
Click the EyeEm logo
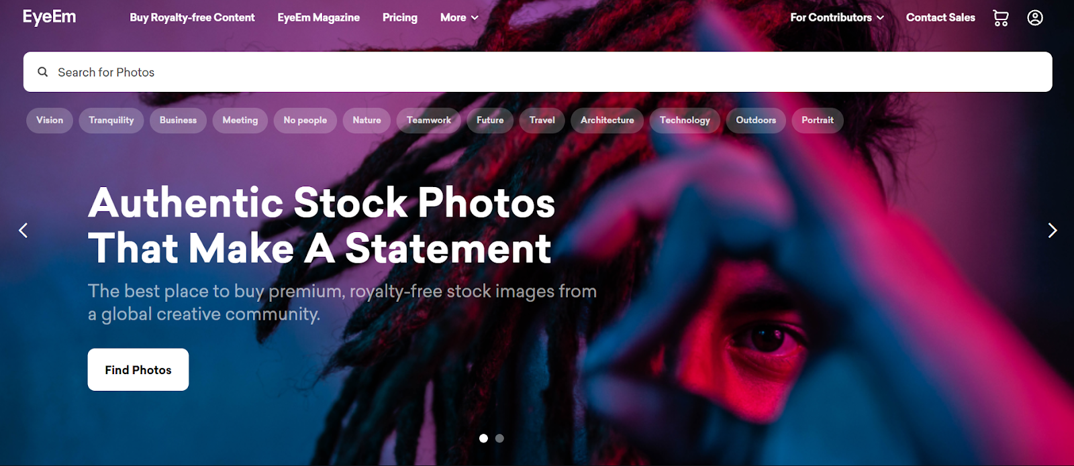[50, 17]
